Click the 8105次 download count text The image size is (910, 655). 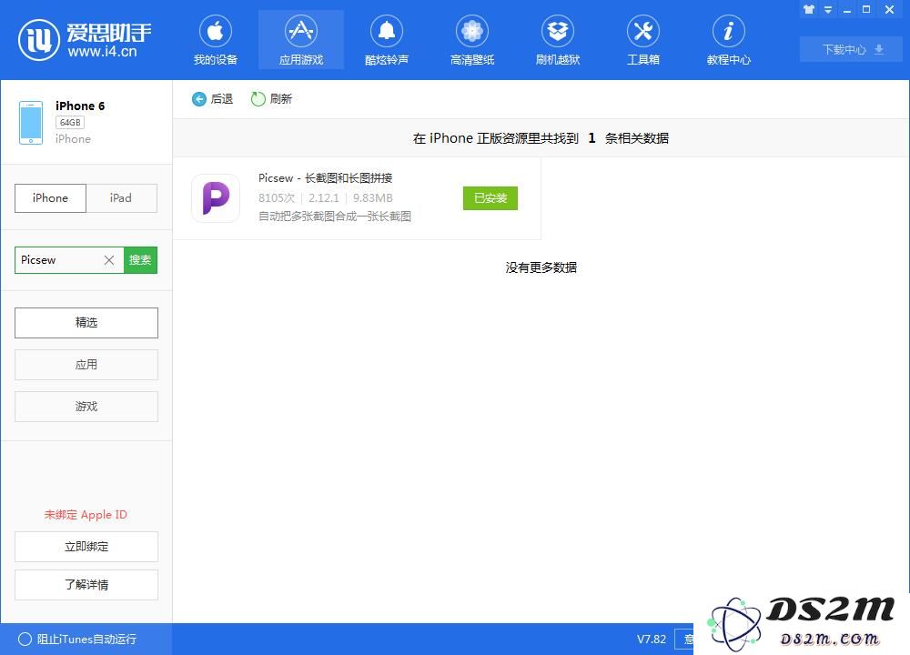tap(277, 197)
